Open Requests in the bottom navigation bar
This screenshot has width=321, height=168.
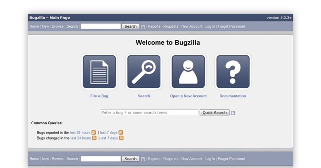(171, 159)
